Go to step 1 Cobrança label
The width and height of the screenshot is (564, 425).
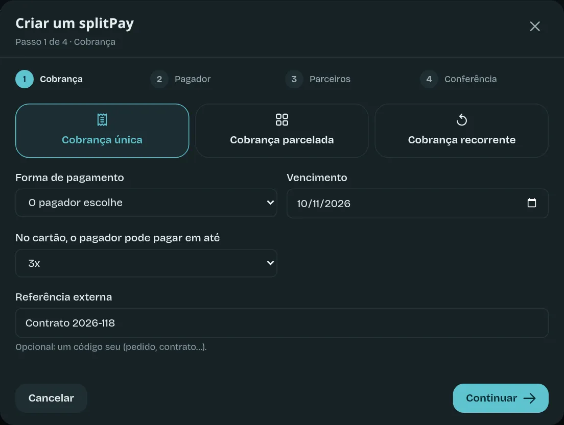61,79
